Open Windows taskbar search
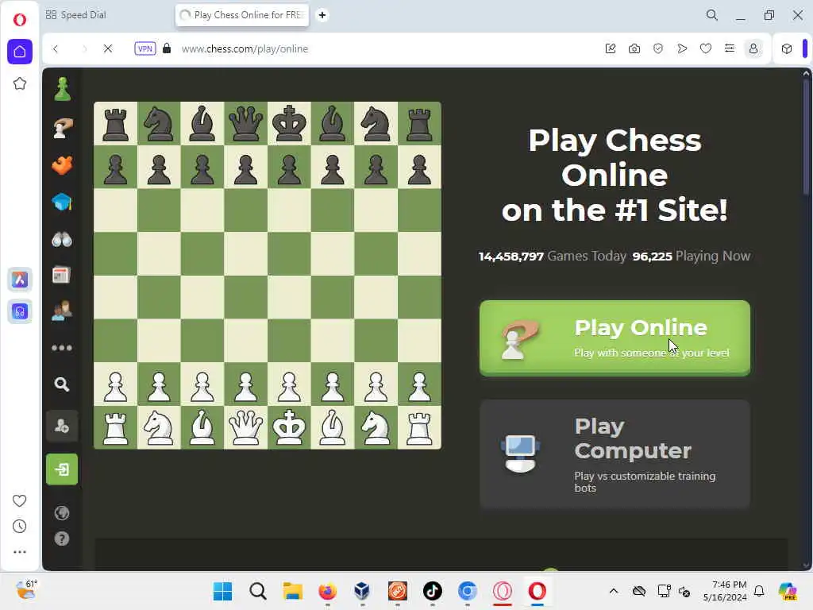813x610 pixels. point(258,591)
